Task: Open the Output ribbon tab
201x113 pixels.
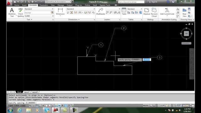Action: tap(70, 5)
